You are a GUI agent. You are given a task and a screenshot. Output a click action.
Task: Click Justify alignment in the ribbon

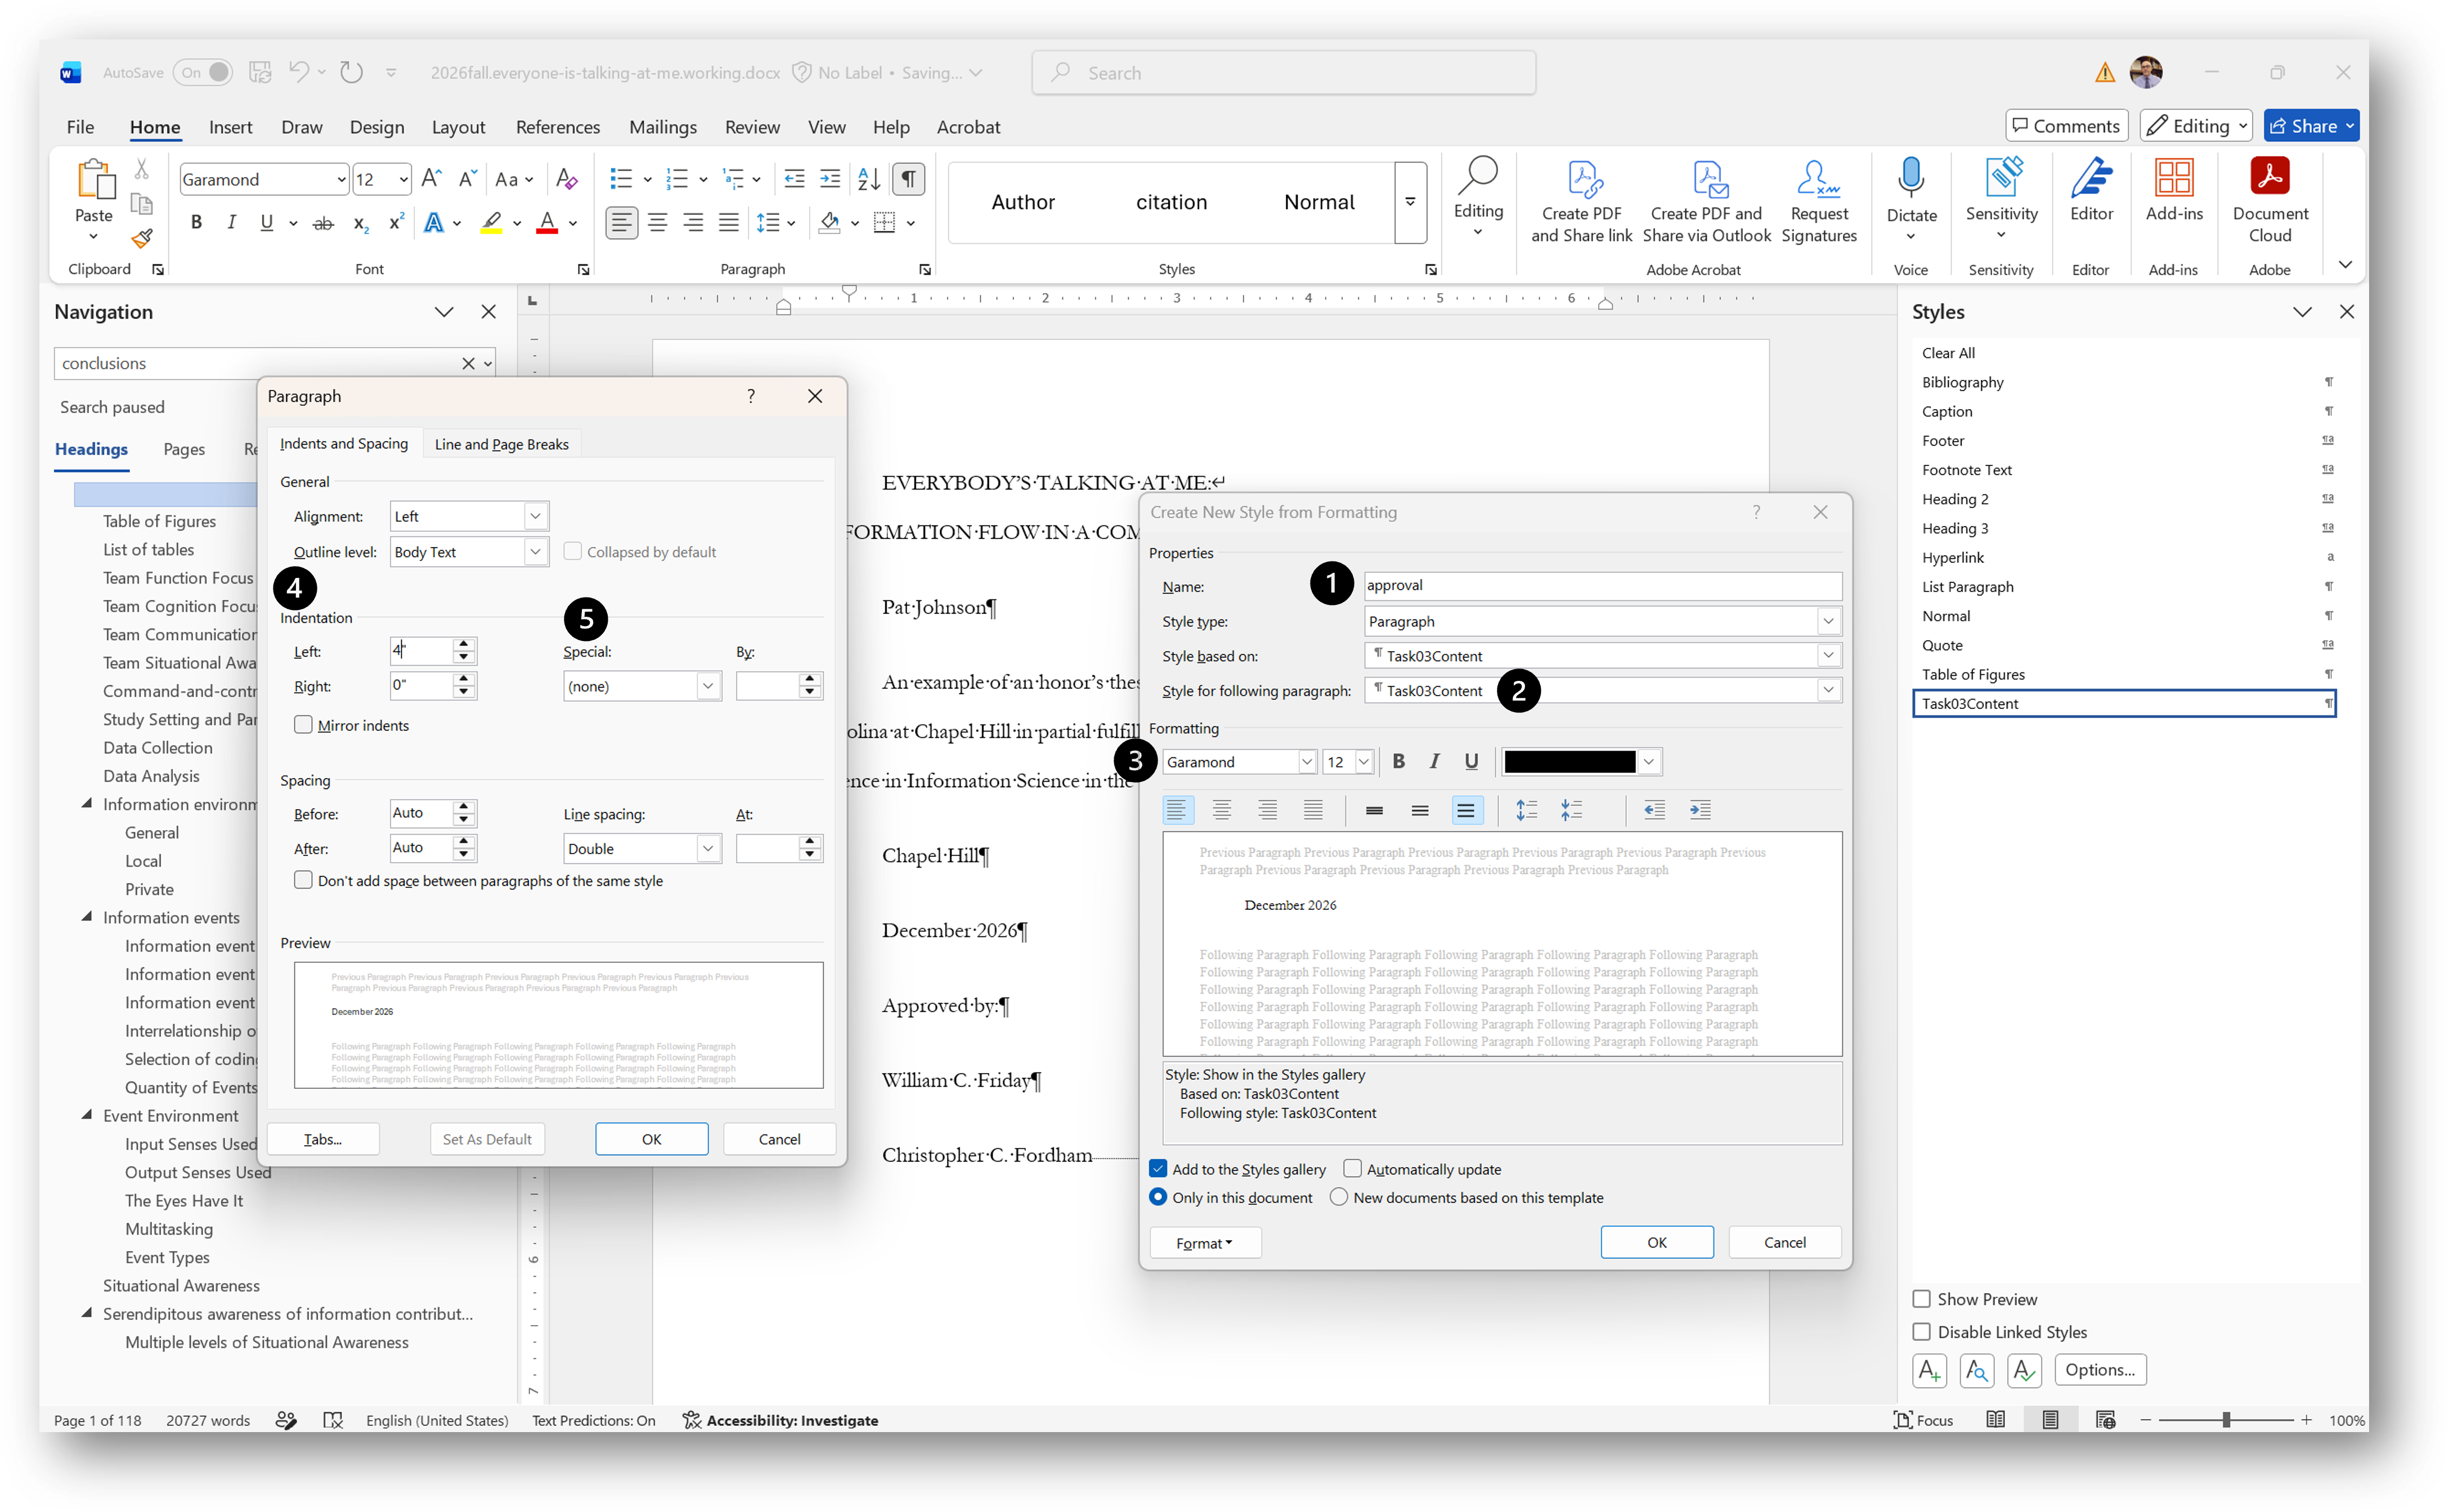729,223
